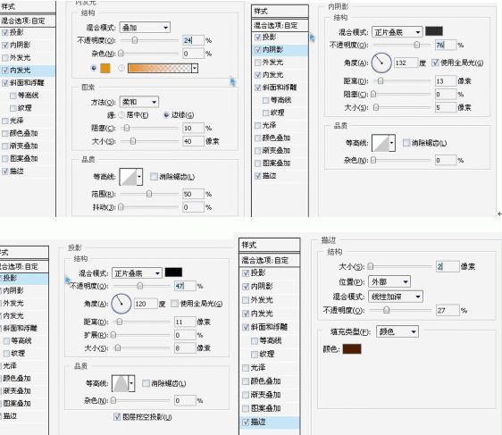Viewport: 502px width, 435px height.
Task: Uncheck 使用全局光 in the 内阴影 panel
Action: point(435,63)
